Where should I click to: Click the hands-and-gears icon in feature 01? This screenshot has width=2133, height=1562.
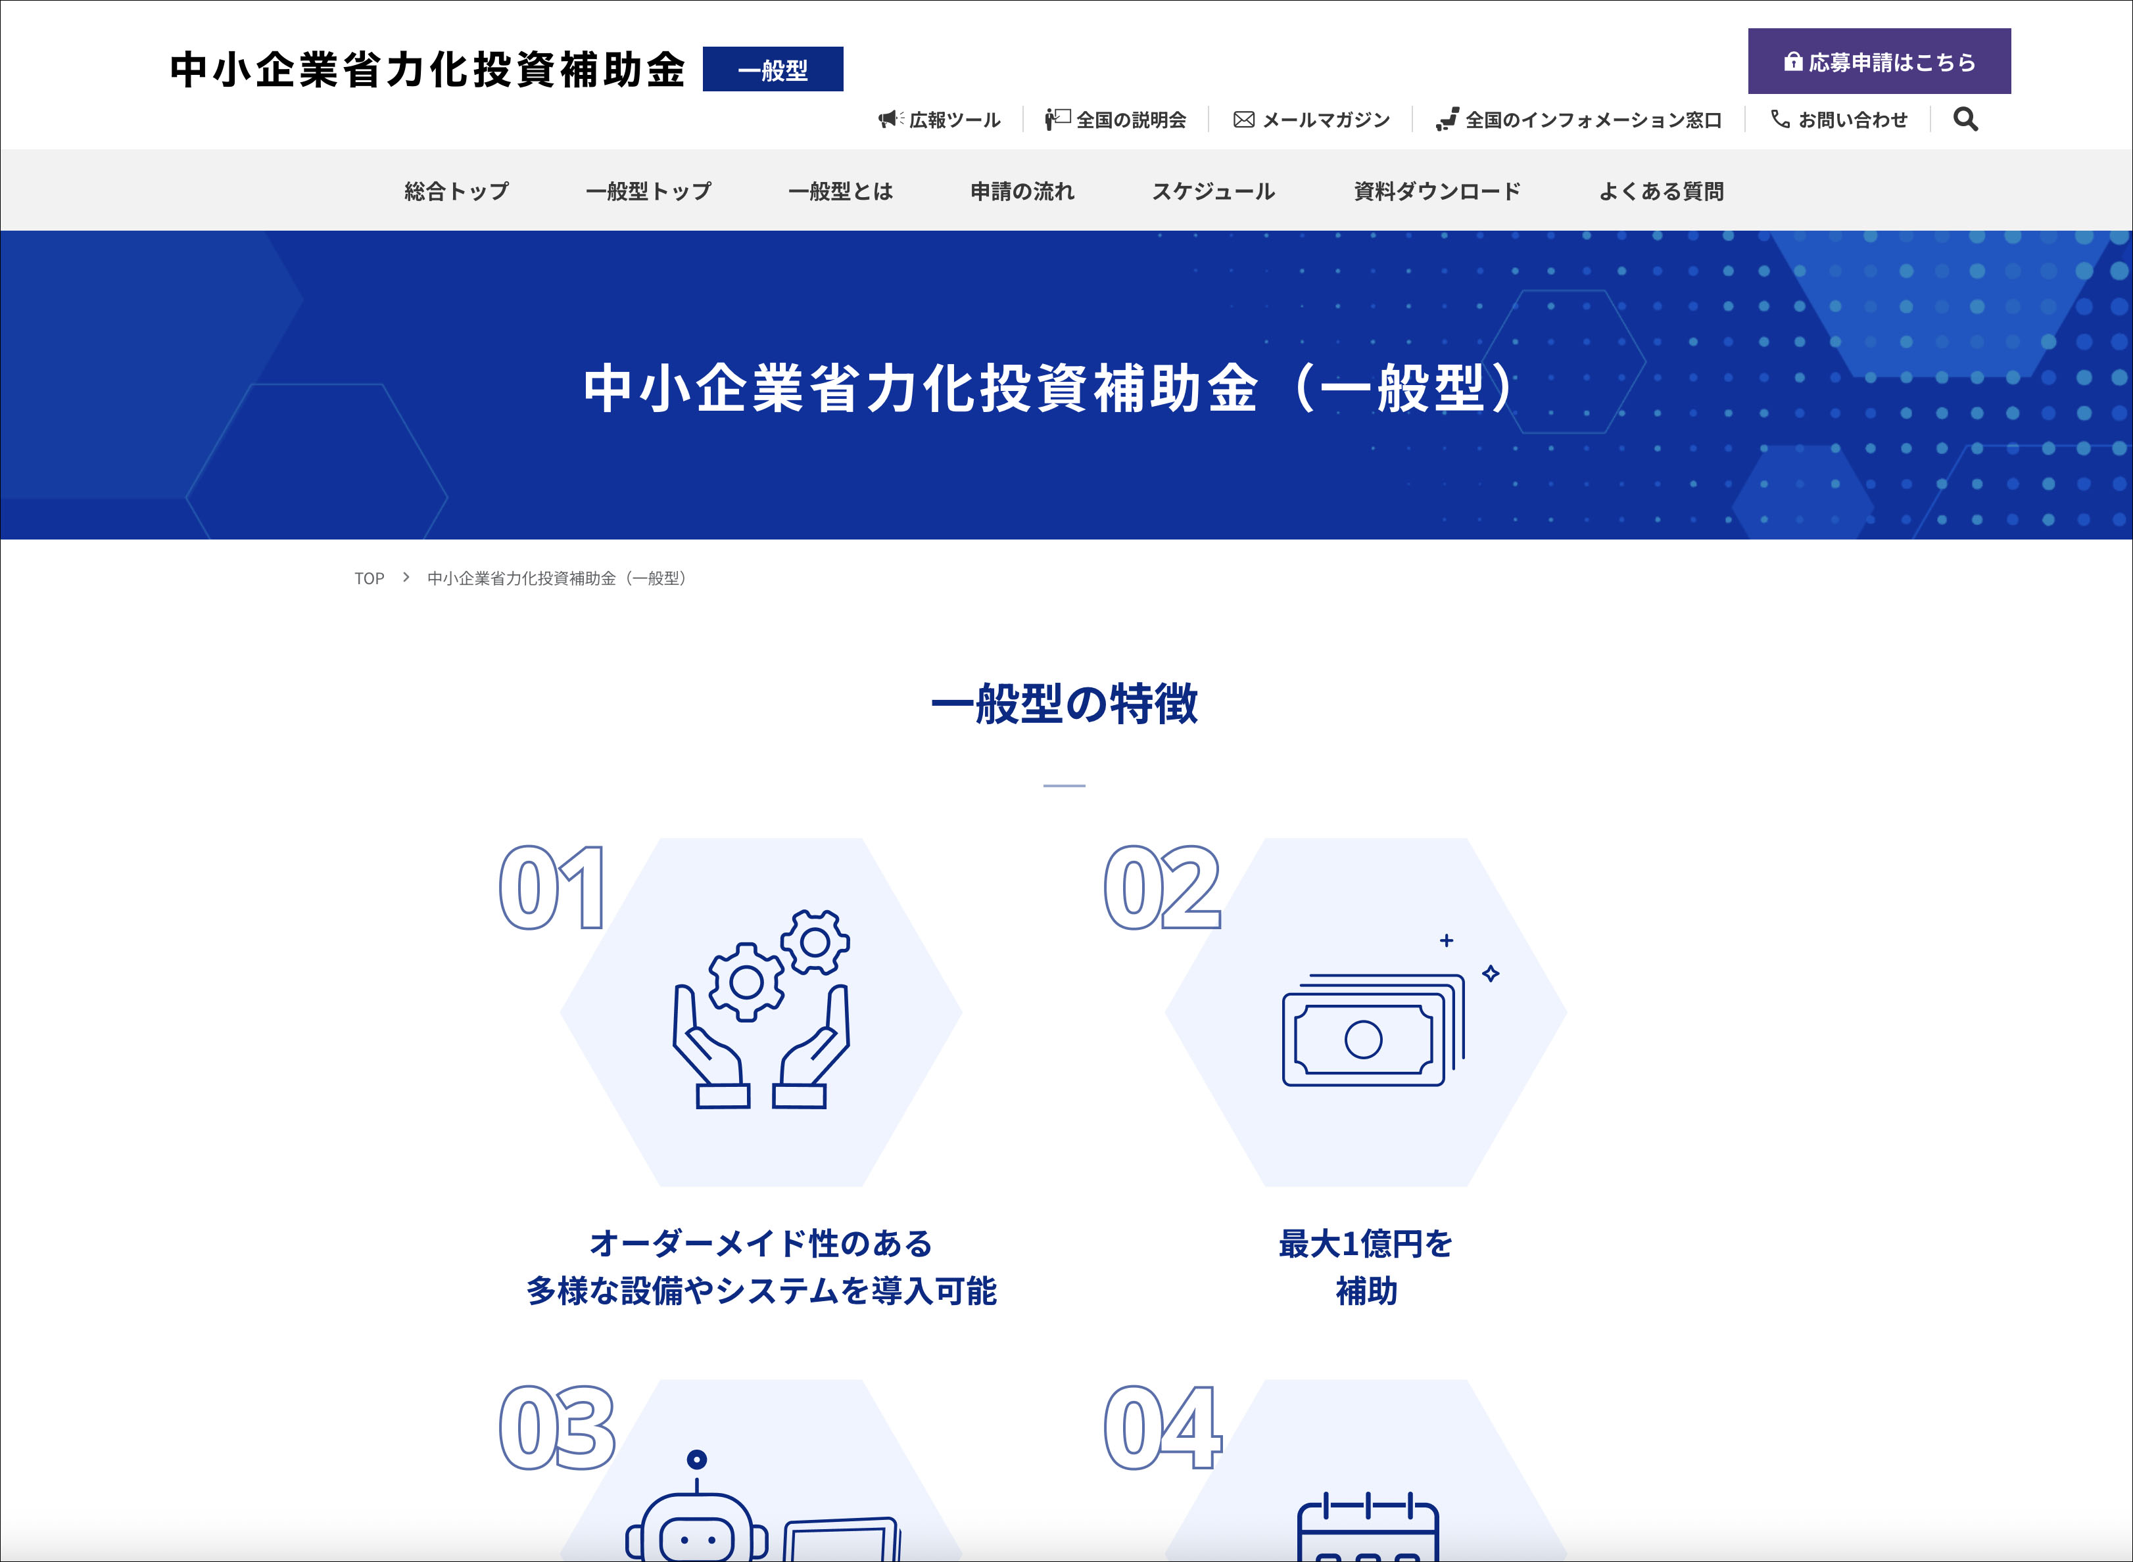click(x=761, y=1009)
